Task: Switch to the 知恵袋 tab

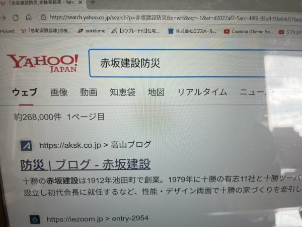Action: tap(122, 92)
